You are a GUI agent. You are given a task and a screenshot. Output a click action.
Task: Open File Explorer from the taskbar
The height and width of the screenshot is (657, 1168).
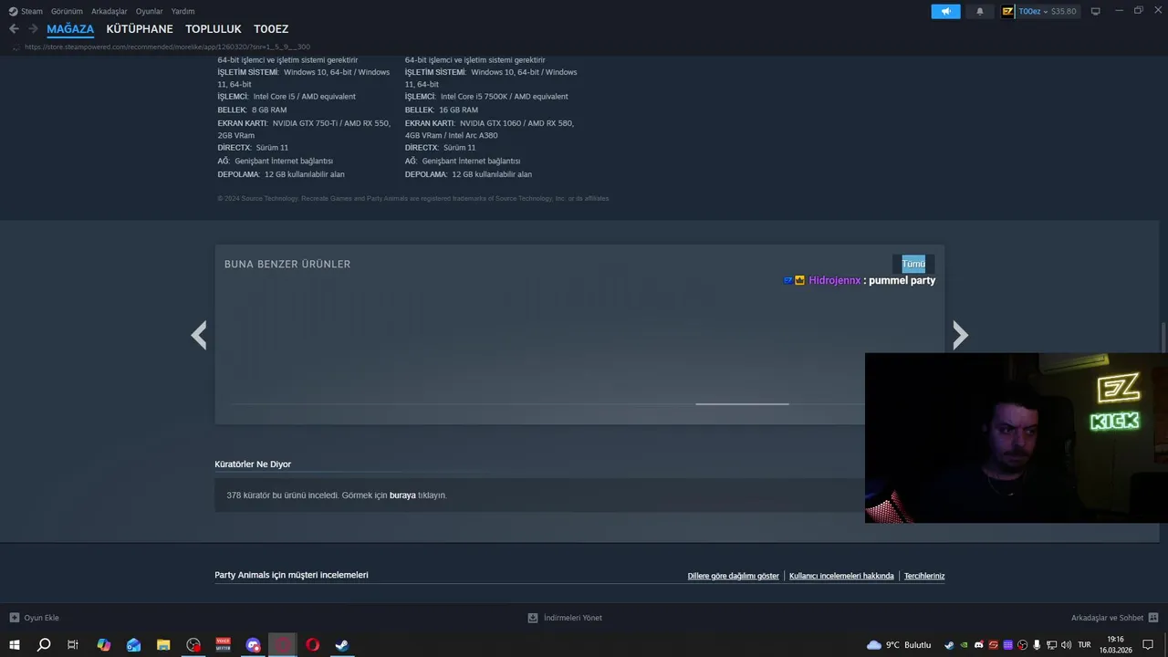(163, 644)
